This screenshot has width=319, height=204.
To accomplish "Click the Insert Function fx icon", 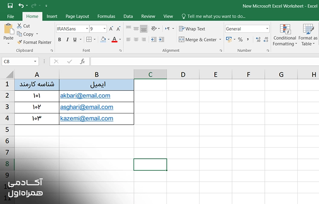I will (x=82, y=61).
